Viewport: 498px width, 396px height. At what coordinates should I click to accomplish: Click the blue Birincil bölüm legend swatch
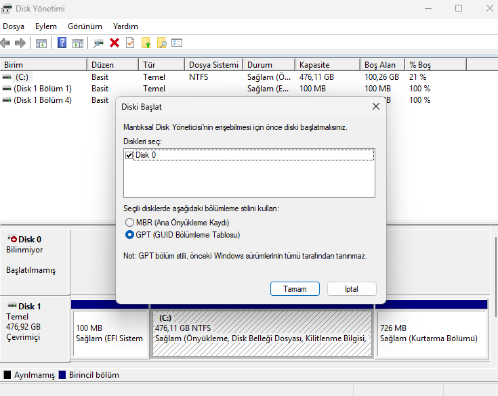point(62,375)
